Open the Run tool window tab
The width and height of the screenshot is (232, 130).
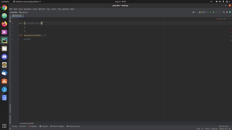click(15, 126)
